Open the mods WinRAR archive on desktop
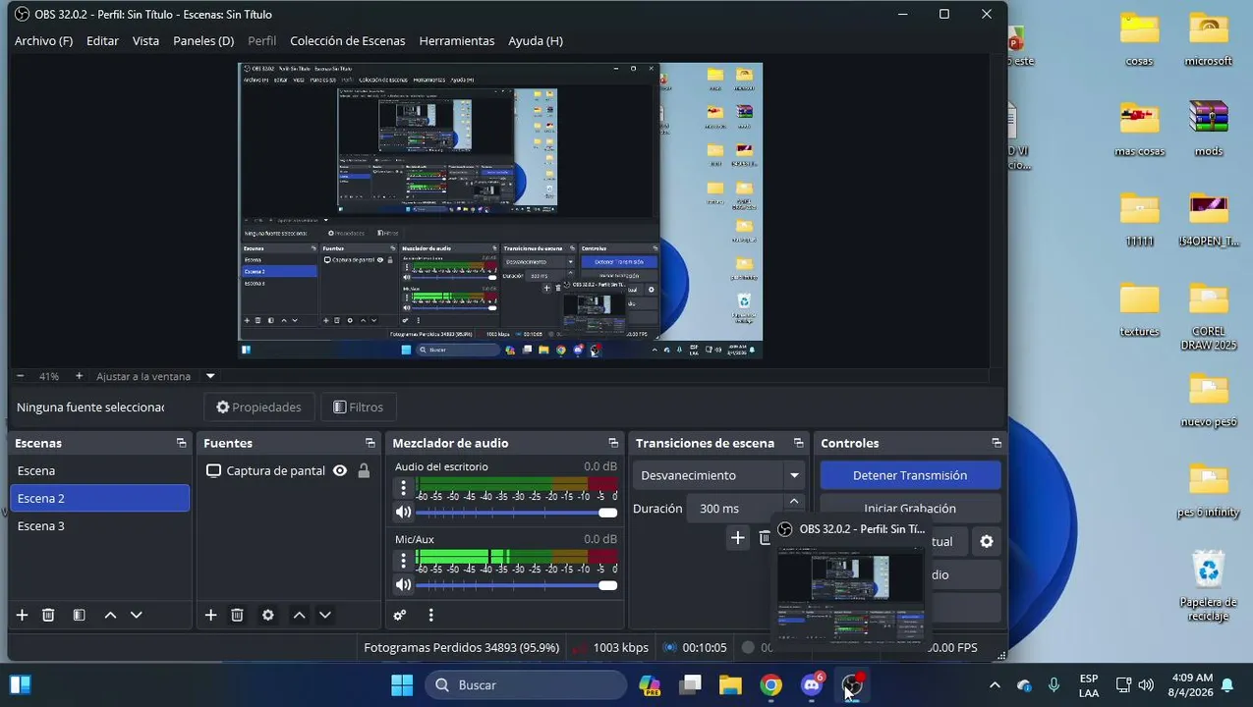Screen dimensions: 1253x707 pos(1208,130)
